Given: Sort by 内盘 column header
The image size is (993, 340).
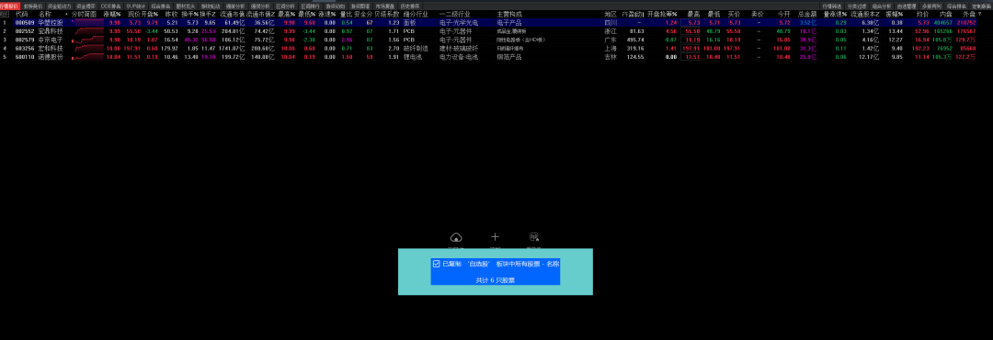Looking at the screenshot, I should click(x=945, y=13).
